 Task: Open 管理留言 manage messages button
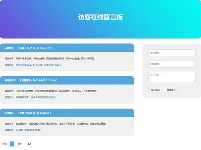coord(171,90)
